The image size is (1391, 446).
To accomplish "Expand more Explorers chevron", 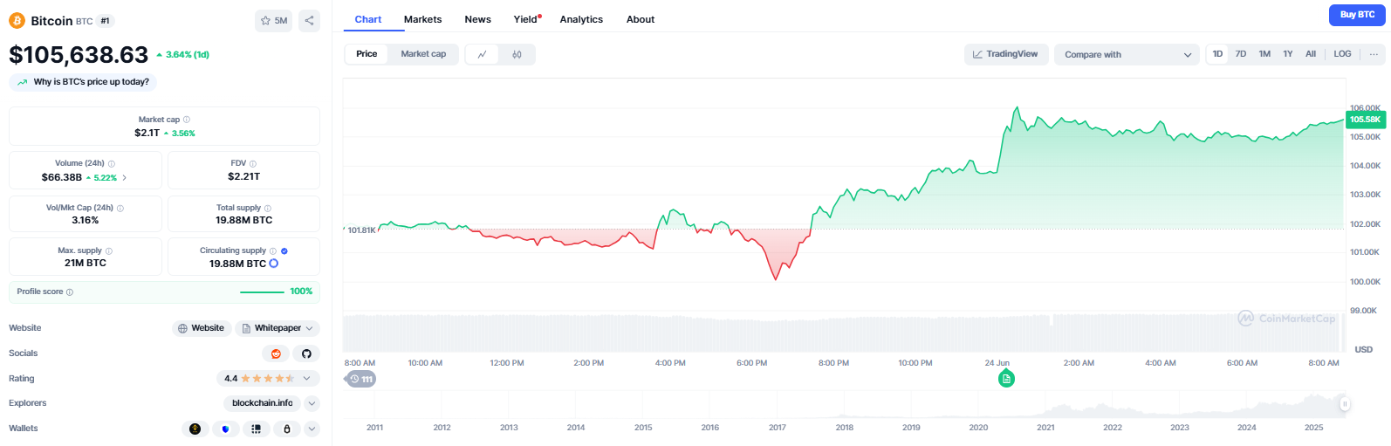I will (x=312, y=403).
